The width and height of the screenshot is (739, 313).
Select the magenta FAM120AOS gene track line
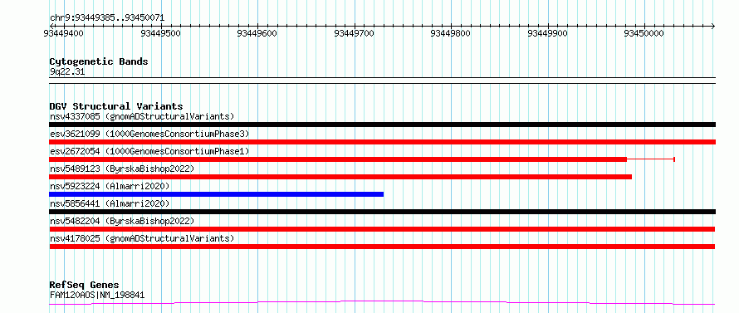382,302
